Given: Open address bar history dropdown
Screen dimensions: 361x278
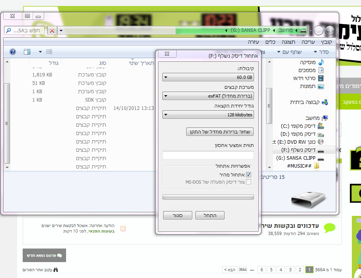Looking at the screenshot, I should coord(61,30).
